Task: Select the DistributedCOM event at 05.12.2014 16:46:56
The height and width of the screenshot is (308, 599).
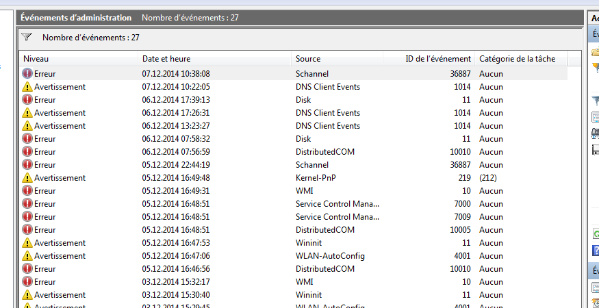Action: (325, 269)
